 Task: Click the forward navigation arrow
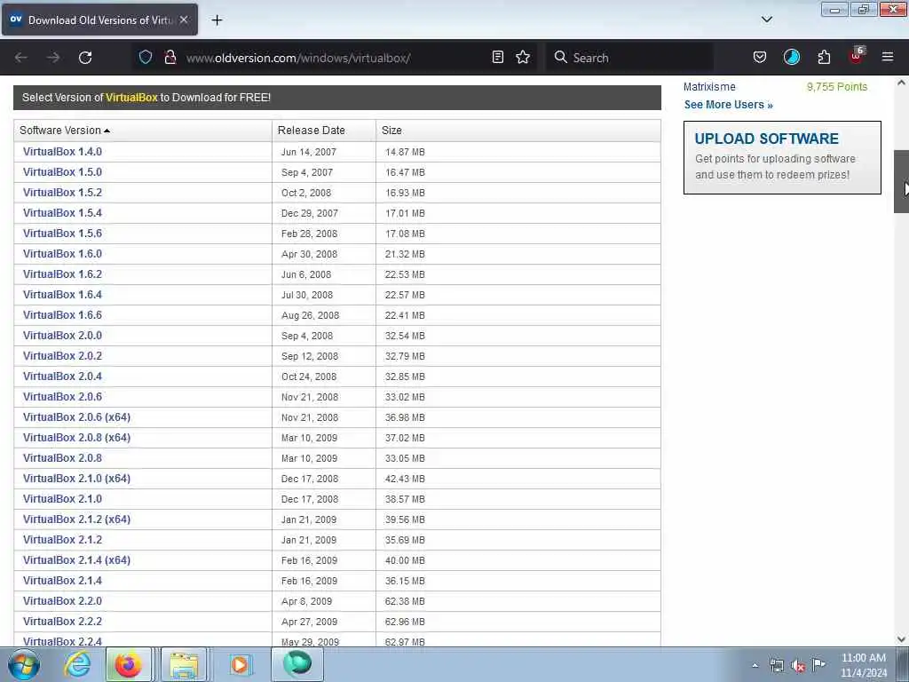(53, 58)
